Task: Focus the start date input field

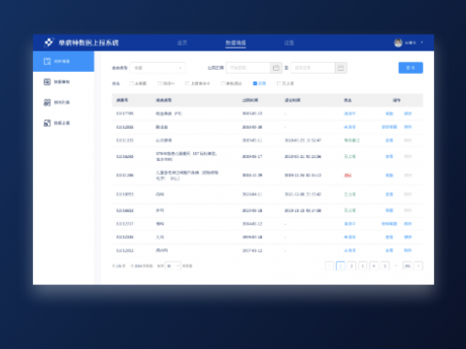Action: point(249,68)
